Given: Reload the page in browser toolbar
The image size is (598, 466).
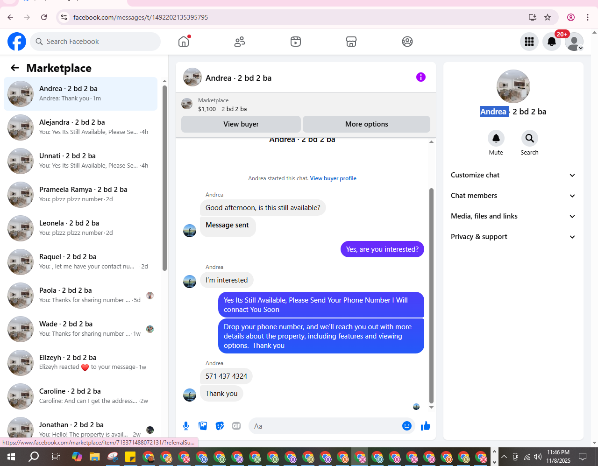Looking at the screenshot, I should 44,17.
